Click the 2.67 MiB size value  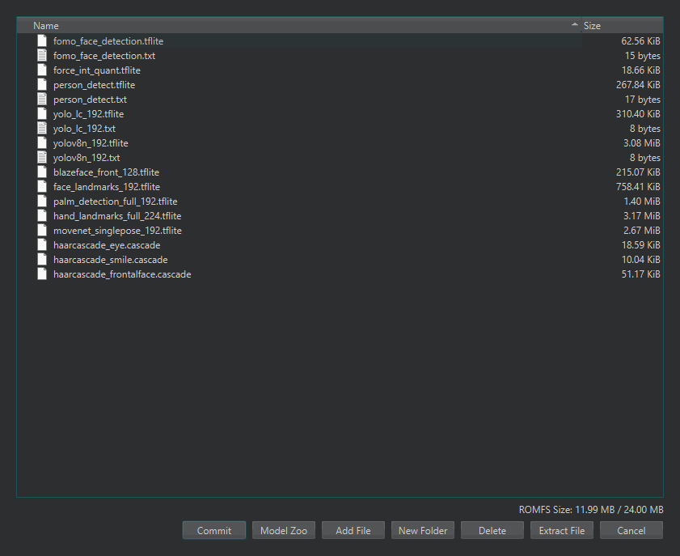(642, 231)
